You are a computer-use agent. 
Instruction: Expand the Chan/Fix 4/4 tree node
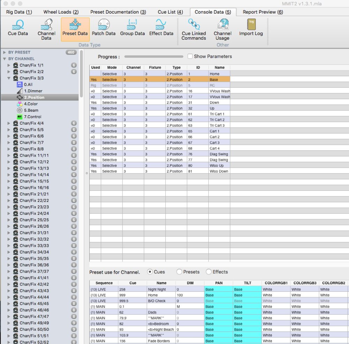[x=9, y=123]
